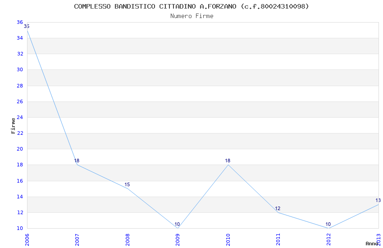Click the data point value 10 above 2009
The width and height of the screenshot is (383, 248).
coord(177,224)
